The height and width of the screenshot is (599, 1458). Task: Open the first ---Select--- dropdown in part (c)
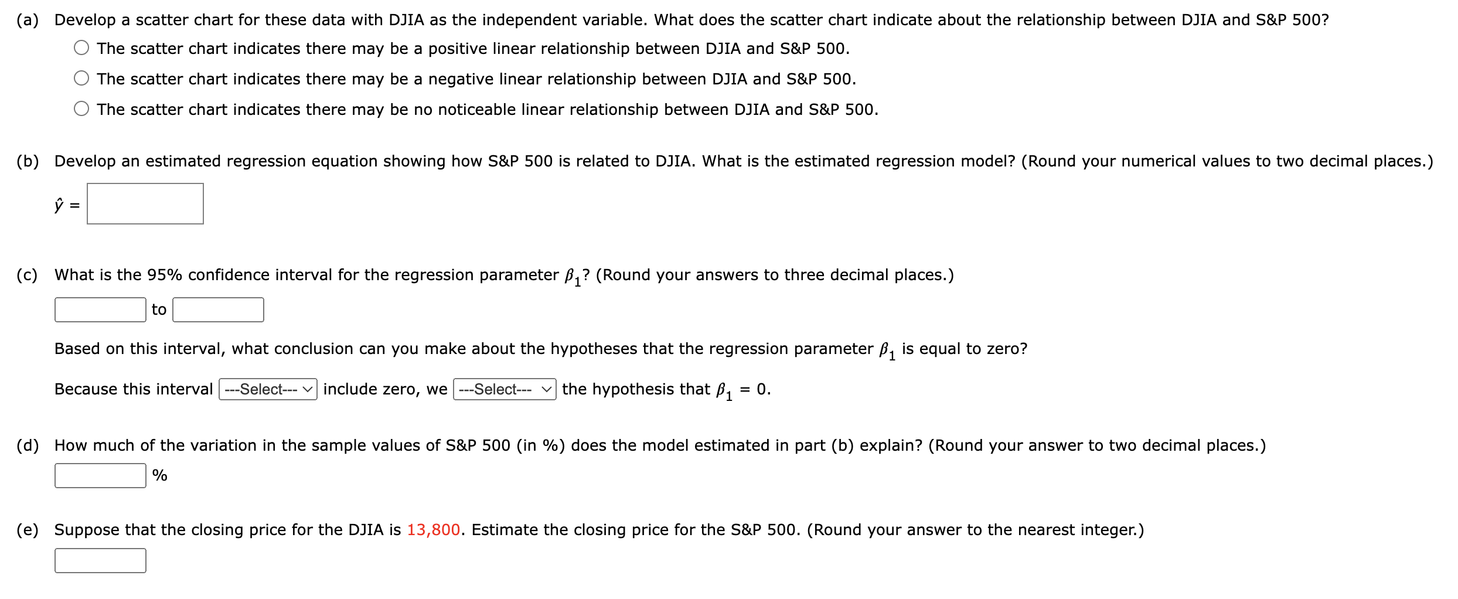[x=267, y=389]
